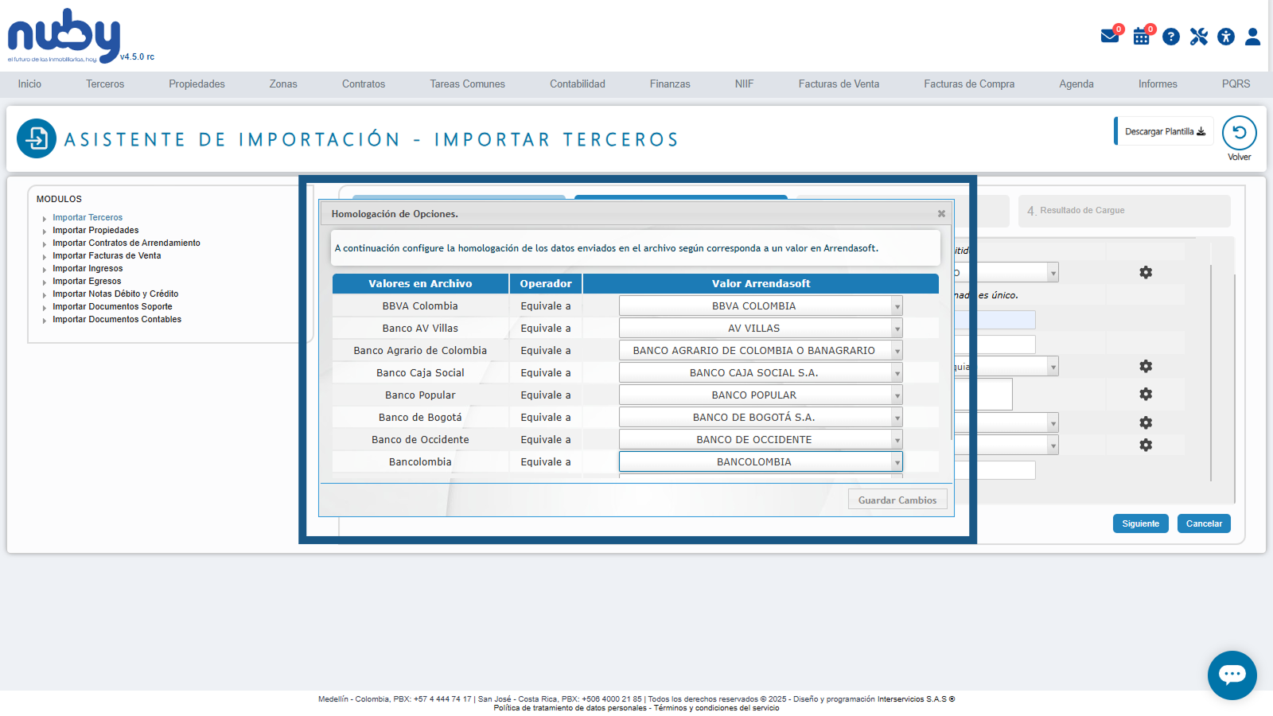Select Importar Contratos de Arrendamiento module
The width and height of the screenshot is (1273, 716).
coord(127,243)
